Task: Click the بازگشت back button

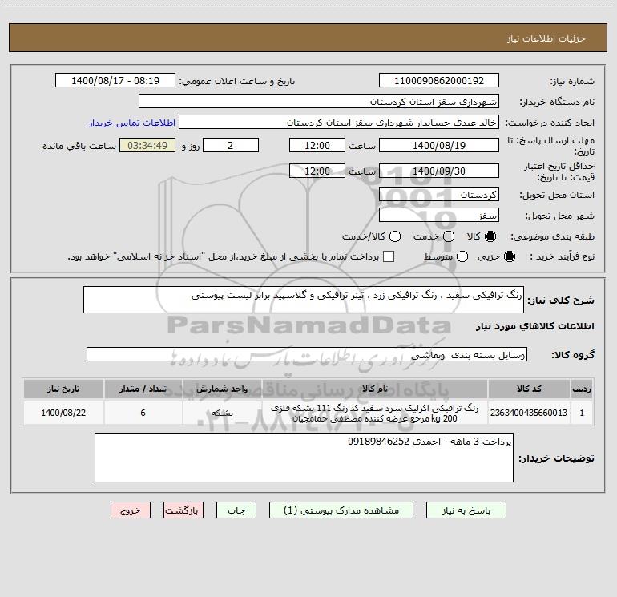Action: tap(183, 510)
